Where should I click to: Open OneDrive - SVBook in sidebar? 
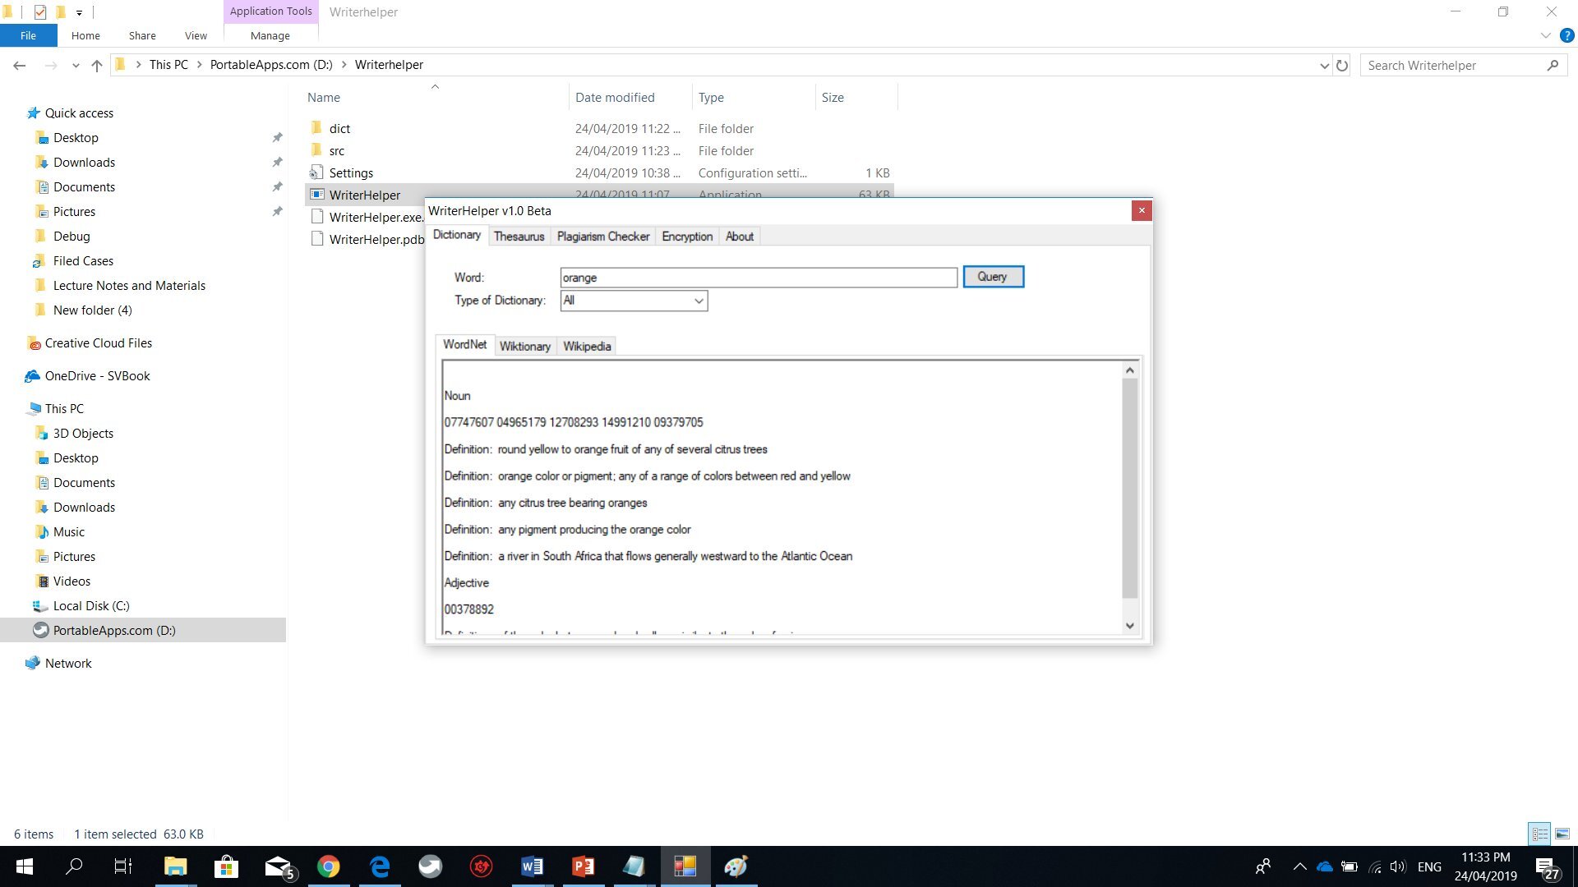click(x=97, y=375)
